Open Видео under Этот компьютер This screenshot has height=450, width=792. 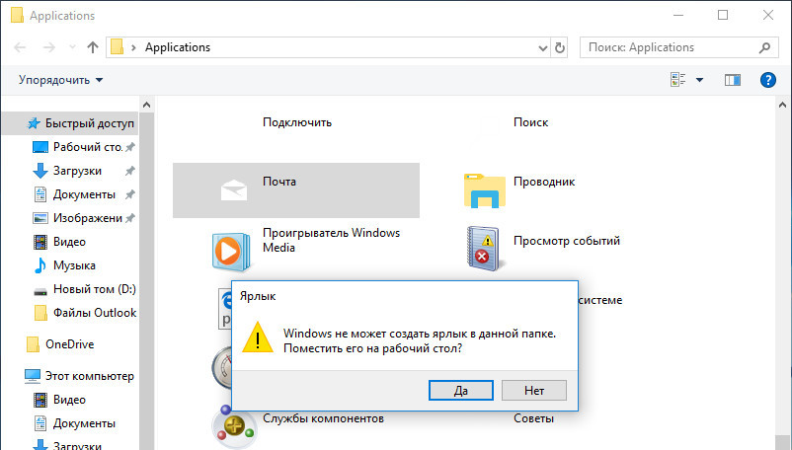(x=70, y=400)
